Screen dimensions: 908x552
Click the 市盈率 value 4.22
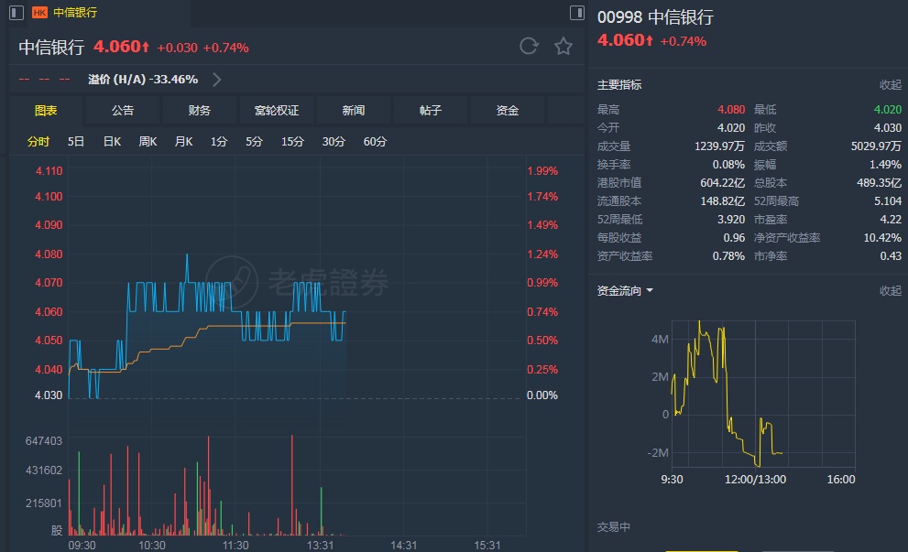[891, 220]
